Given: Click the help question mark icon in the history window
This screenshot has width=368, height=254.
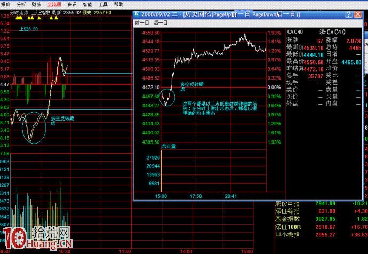Looking at the screenshot, I should pyautogui.click(x=349, y=14).
